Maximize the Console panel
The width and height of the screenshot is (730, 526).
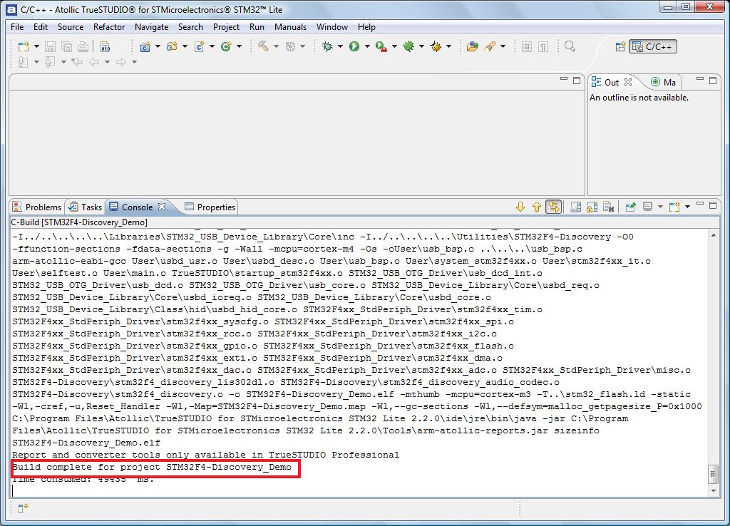713,205
